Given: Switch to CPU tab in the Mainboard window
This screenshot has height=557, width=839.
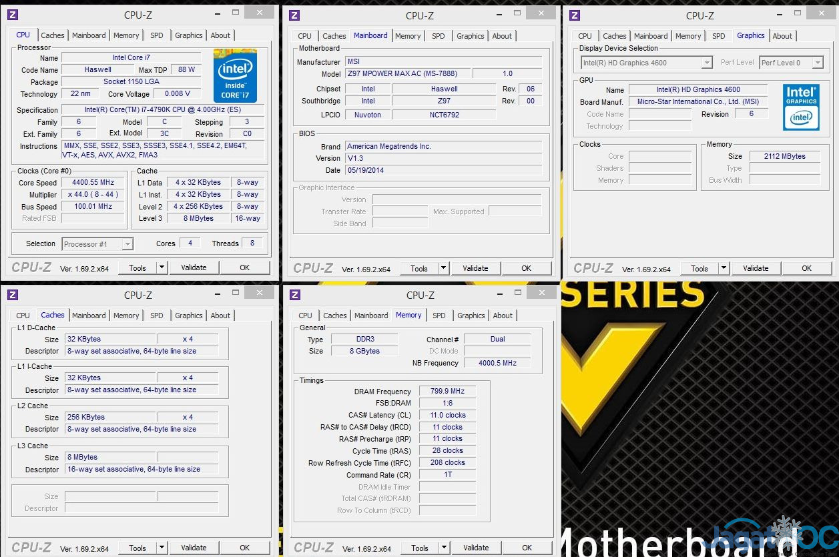Looking at the screenshot, I should pos(304,36).
